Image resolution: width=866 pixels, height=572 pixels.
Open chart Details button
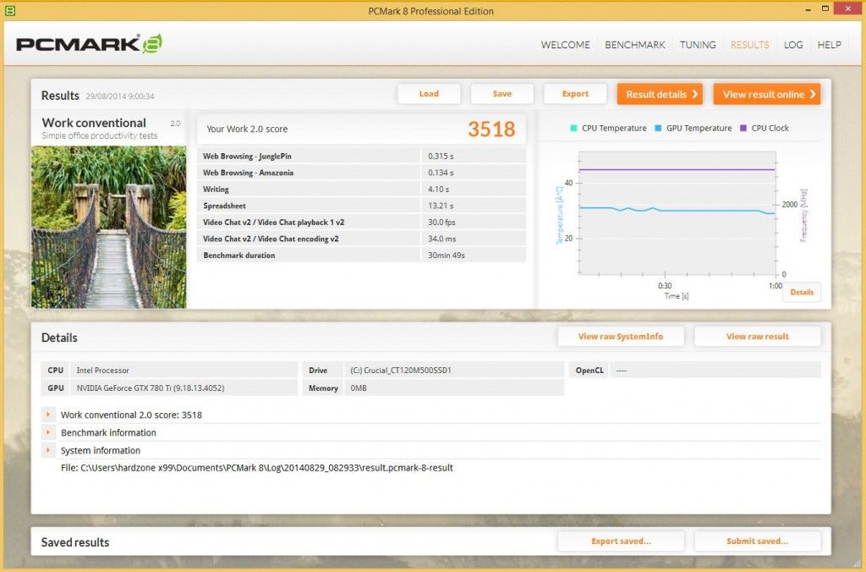pos(802,293)
